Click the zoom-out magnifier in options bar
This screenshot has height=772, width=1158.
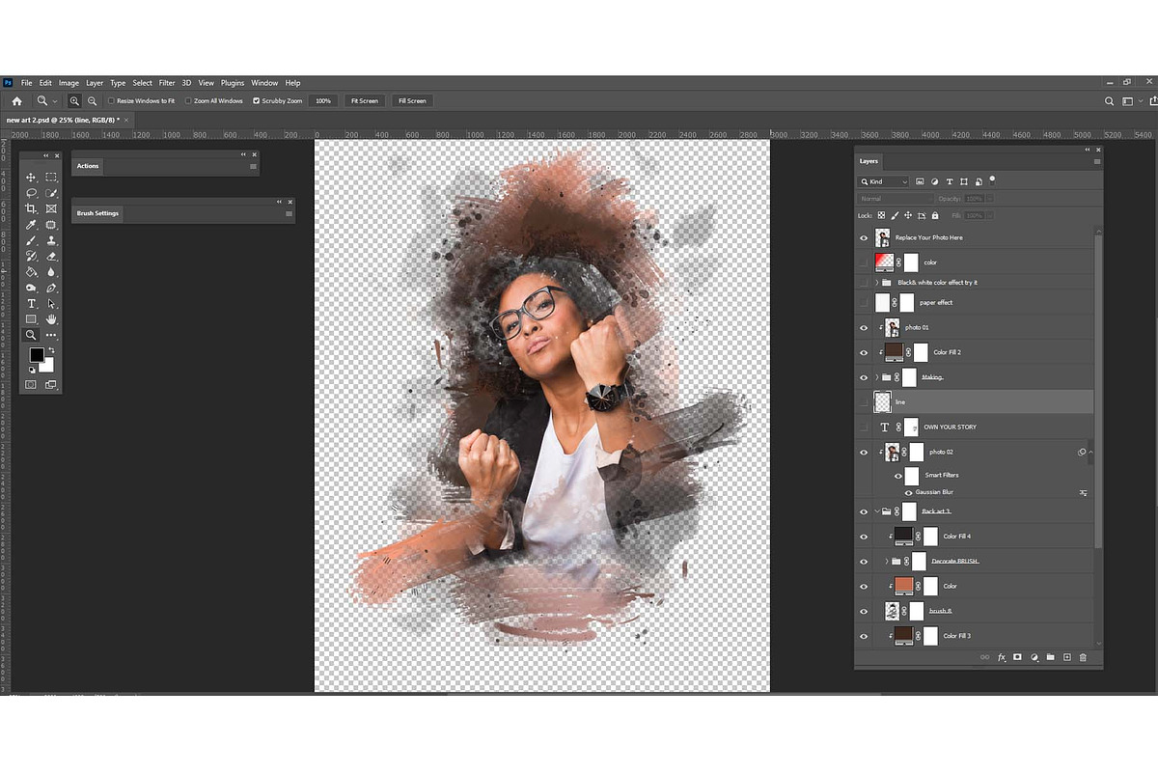(x=93, y=100)
